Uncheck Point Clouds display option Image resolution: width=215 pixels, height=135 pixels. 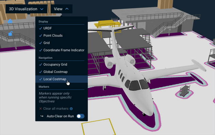pos(62,35)
